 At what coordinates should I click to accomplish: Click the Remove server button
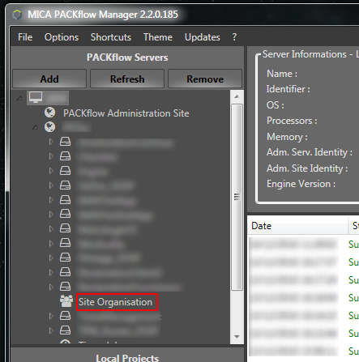pyautogui.click(x=205, y=79)
